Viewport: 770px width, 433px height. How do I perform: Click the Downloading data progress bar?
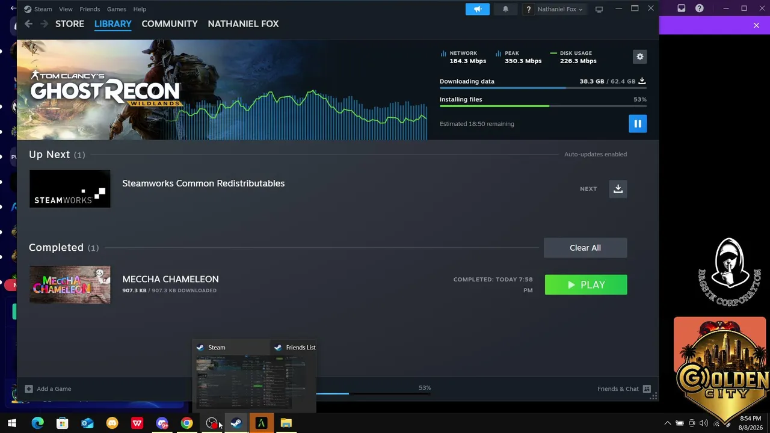coord(543,88)
